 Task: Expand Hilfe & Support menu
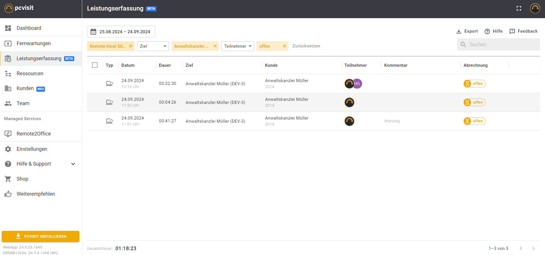coord(73,164)
